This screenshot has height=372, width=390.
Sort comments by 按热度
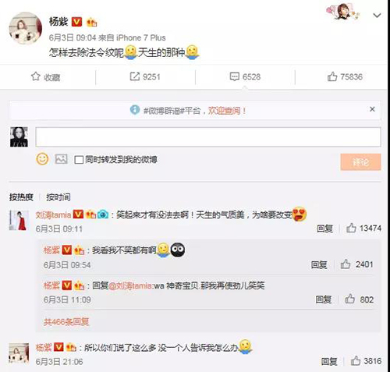click(x=21, y=197)
